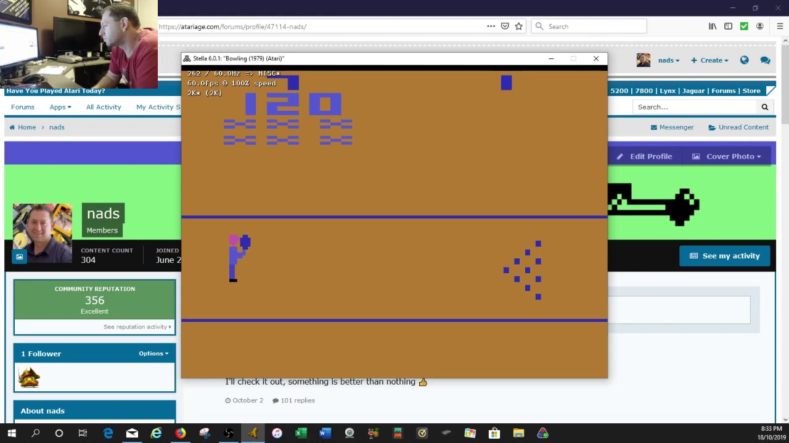
Task: Switch to Stella emulator taskbar icon
Action: (x=253, y=433)
